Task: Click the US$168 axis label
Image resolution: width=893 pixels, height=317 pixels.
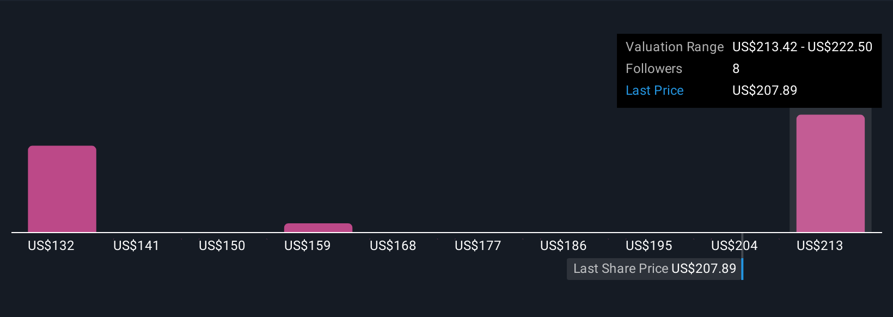Action: (x=393, y=246)
